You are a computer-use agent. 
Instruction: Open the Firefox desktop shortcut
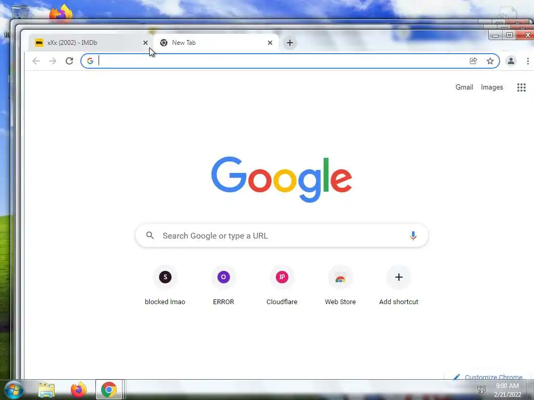coord(61,12)
